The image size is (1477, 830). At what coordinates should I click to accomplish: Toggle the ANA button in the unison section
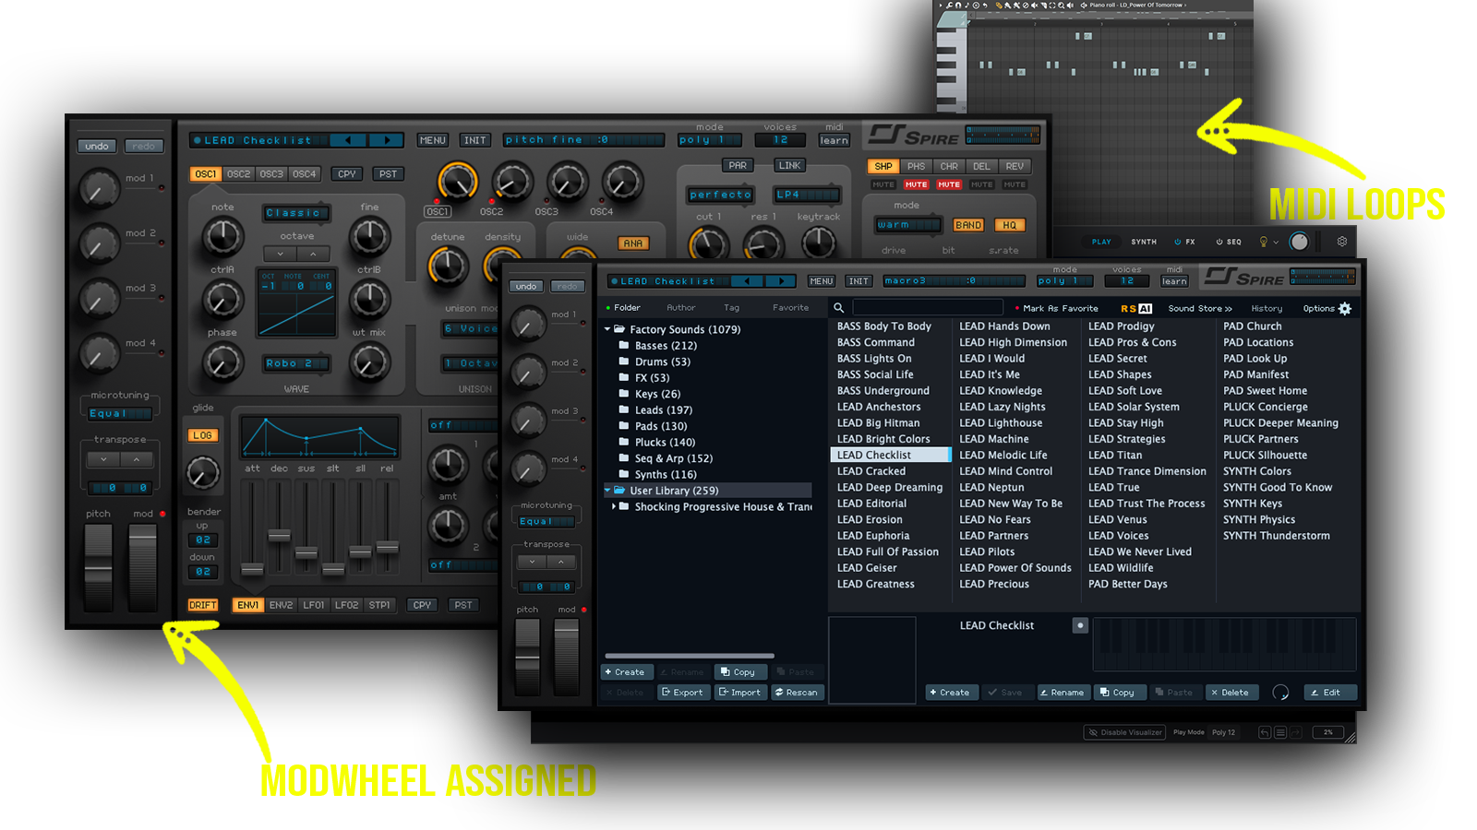(633, 243)
